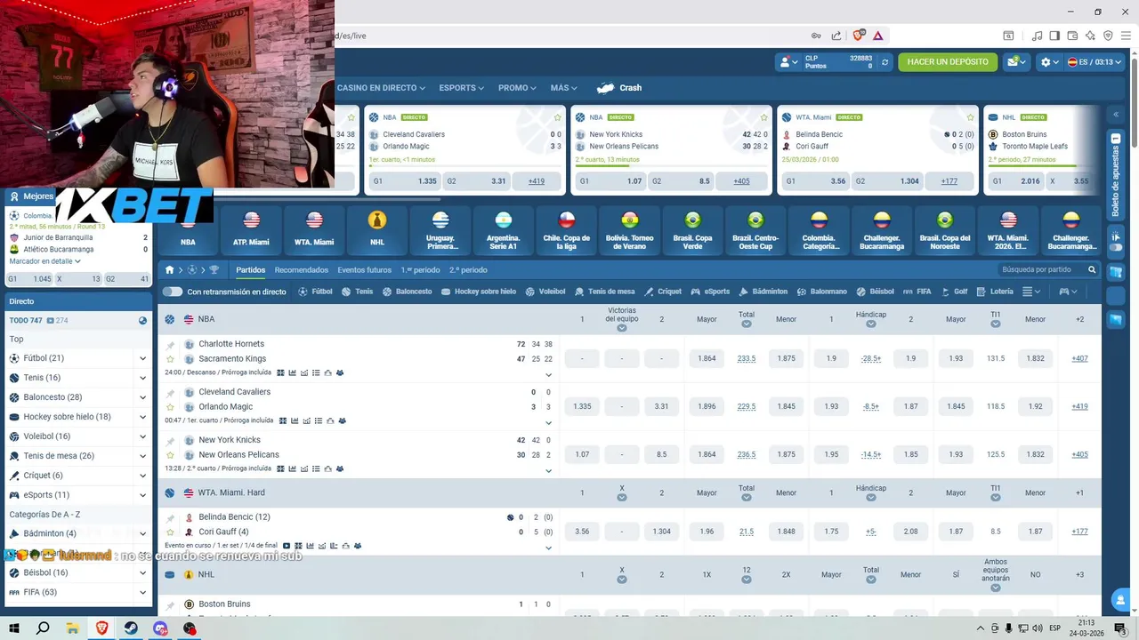Open the Chile Copa de la liga tile
This screenshot has width=1139, height=640.
click(x=567, y=230)
